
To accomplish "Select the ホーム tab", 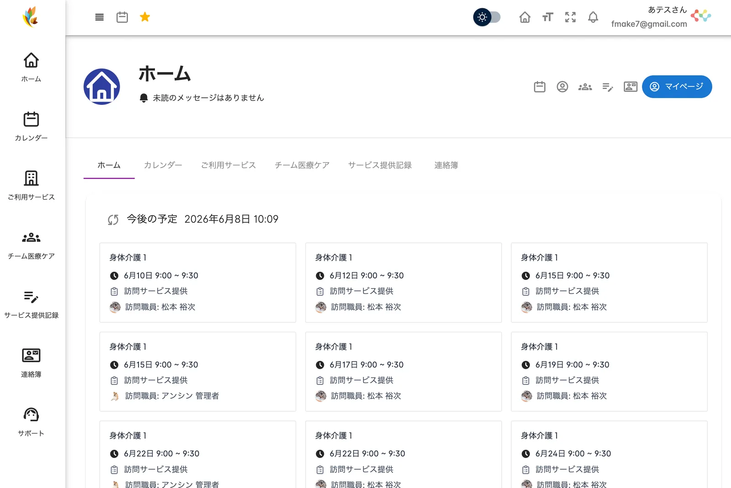I will 109,165.
